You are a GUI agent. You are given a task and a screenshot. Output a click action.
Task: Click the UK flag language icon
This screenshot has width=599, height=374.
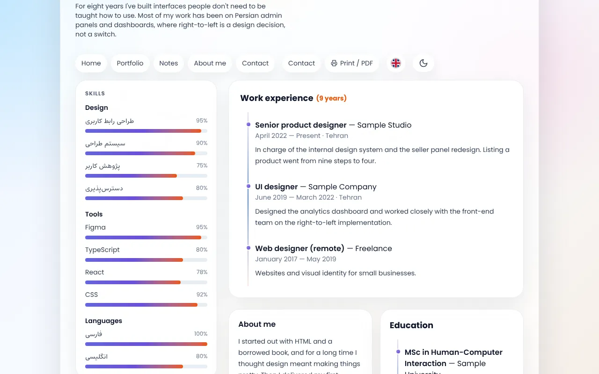point(396,63)
